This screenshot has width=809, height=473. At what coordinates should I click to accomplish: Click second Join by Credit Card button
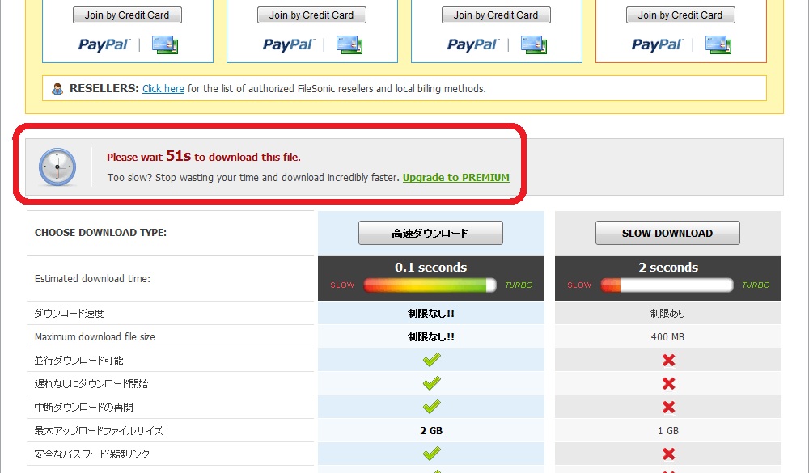311,15
